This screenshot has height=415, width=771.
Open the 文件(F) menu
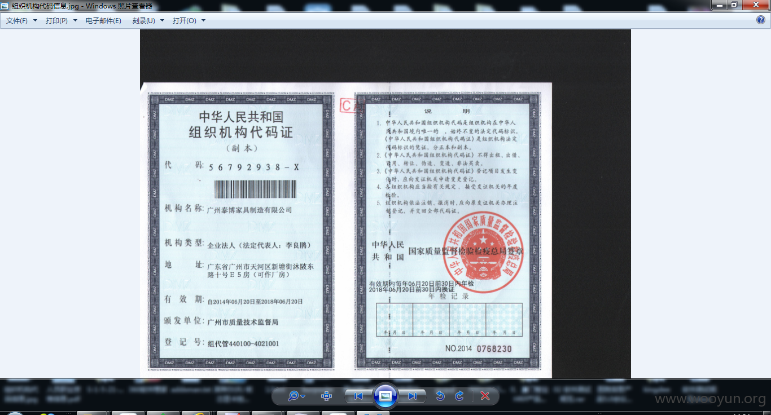pos(21,20)
